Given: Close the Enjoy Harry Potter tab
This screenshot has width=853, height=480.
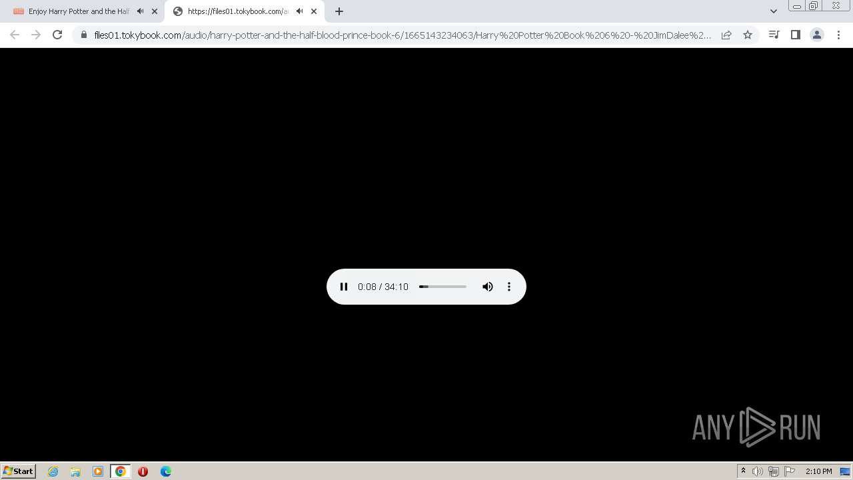Looking at the screenshot, I should pyautogui.click(x=155, y=11).
